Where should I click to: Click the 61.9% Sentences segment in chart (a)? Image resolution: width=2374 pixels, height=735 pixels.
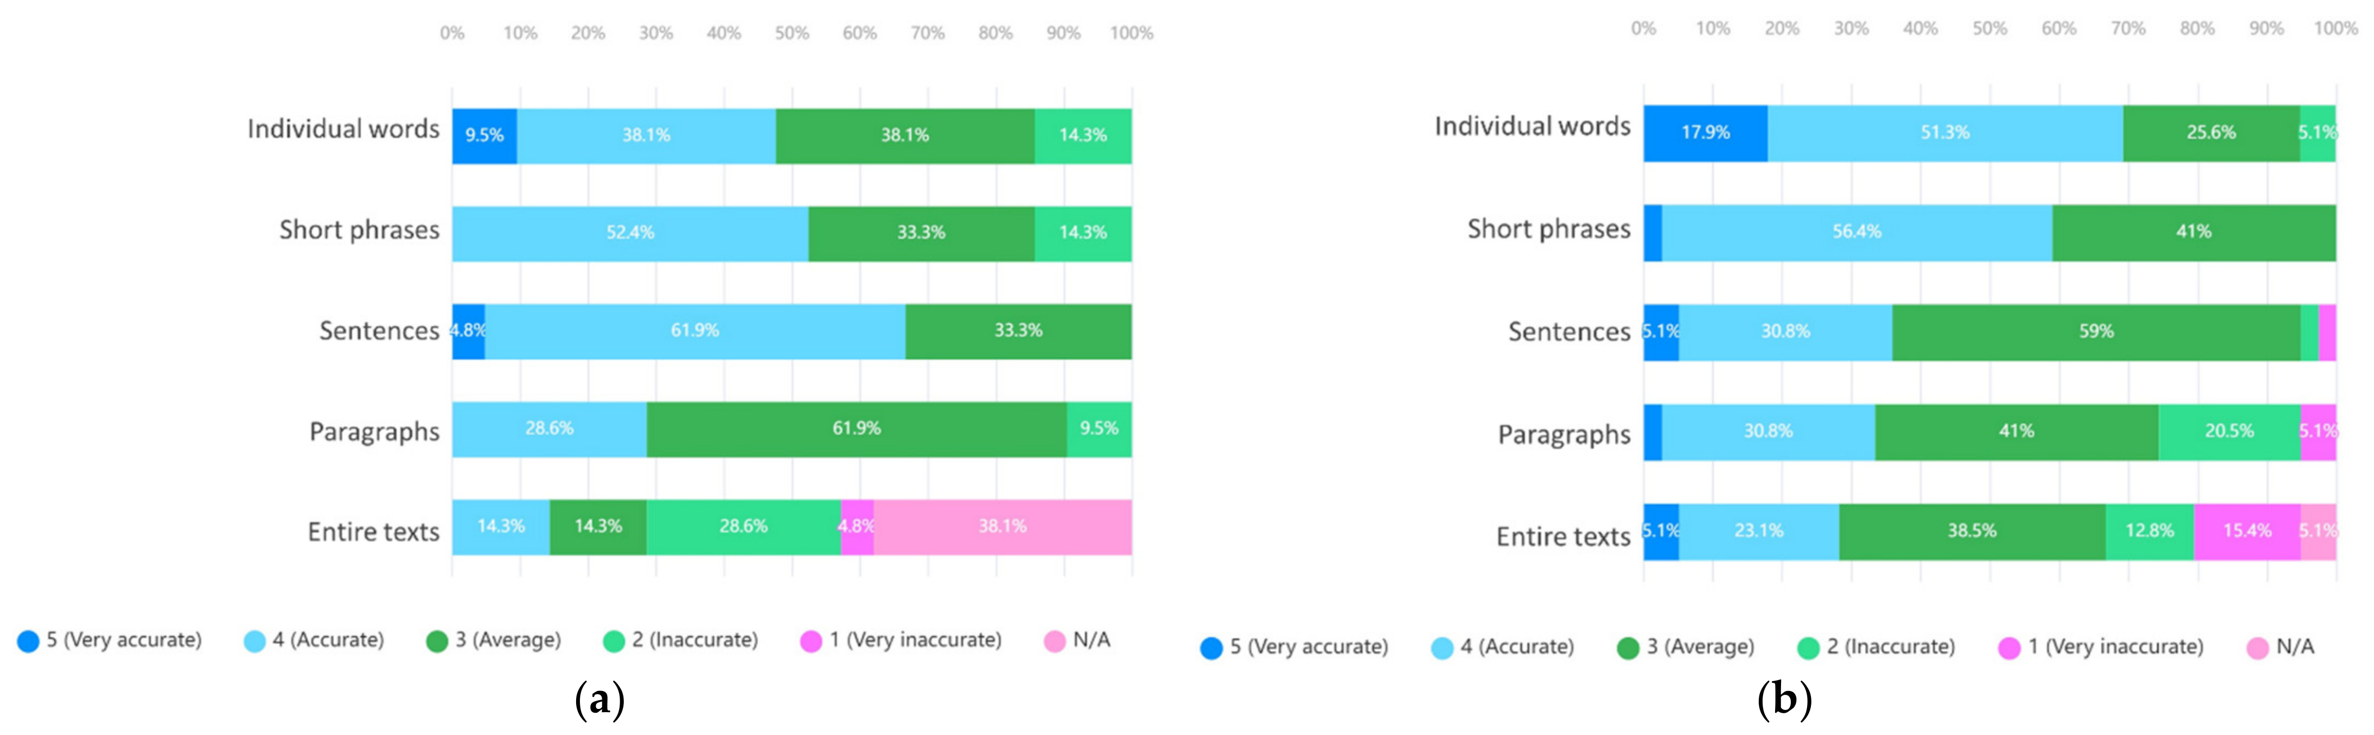(x=694, y=331)
